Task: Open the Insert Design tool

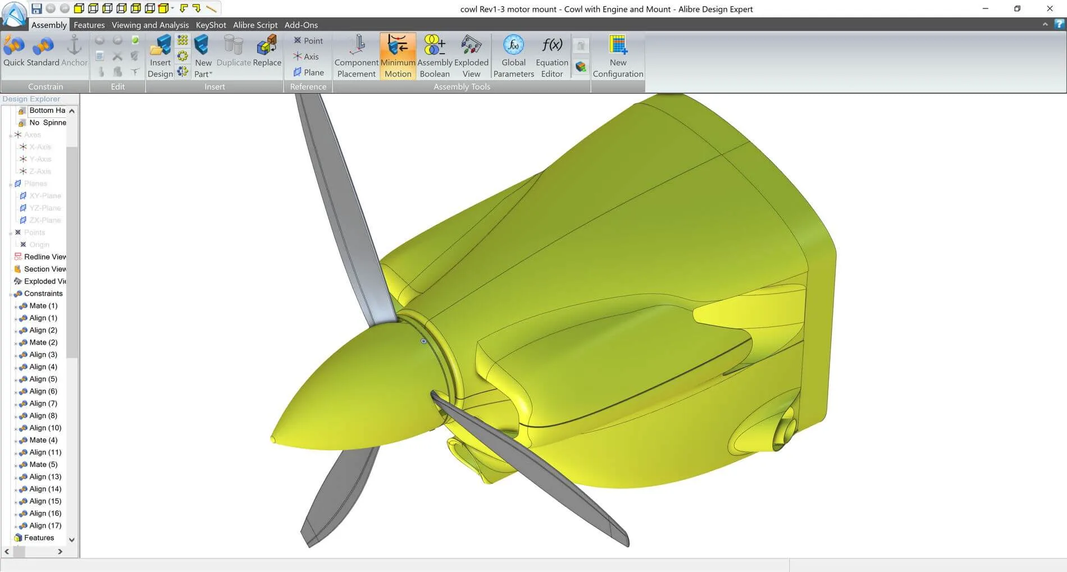Action: [160, 56]
